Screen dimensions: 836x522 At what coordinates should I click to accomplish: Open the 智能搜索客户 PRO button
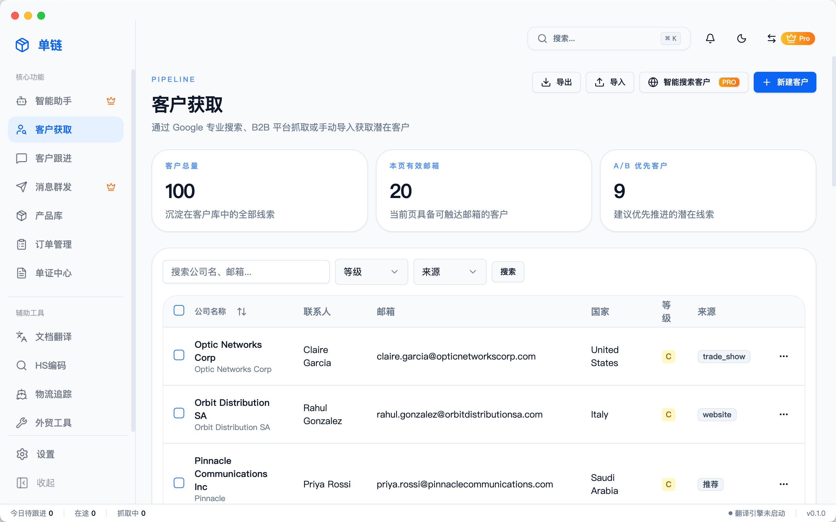693,82
